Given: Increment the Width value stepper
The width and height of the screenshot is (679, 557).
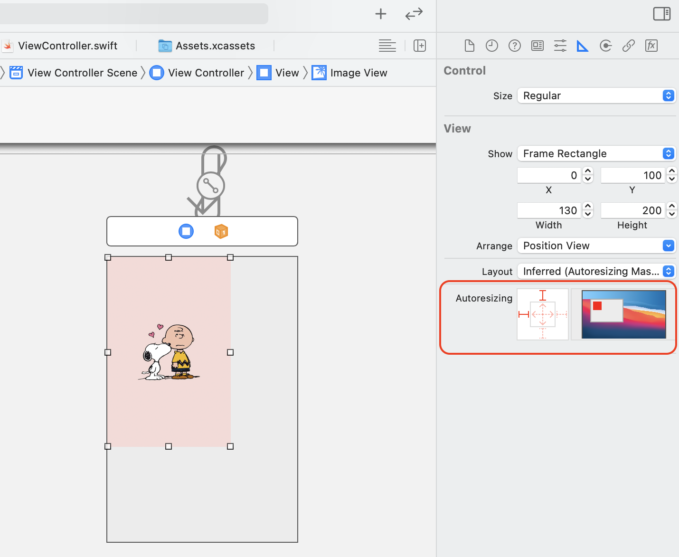Looking at the screenshot, I should click(x=588, y=207).
